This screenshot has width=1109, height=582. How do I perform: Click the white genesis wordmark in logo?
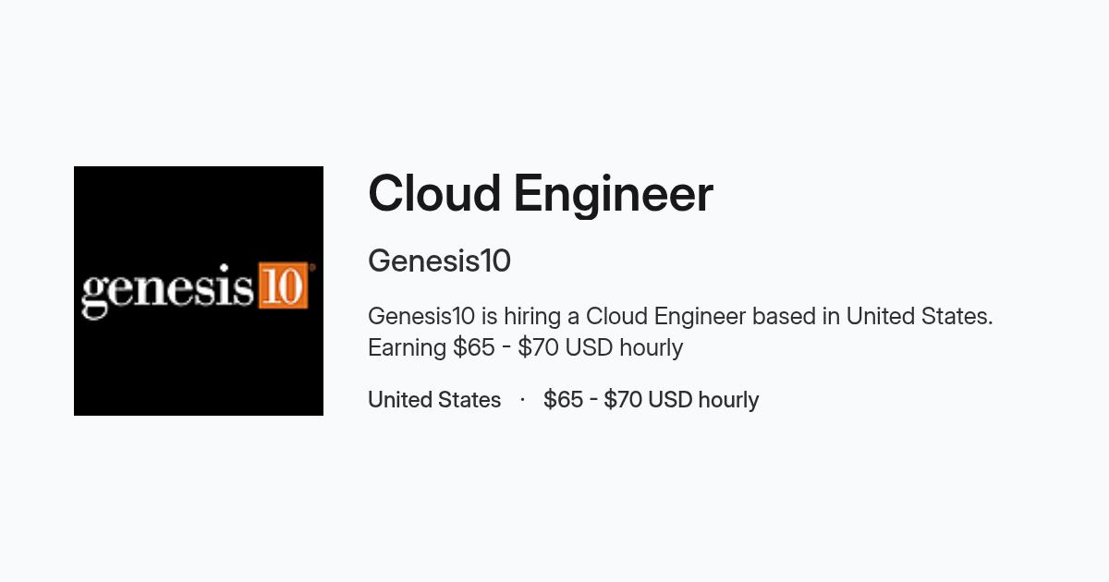tap(168, 291)
